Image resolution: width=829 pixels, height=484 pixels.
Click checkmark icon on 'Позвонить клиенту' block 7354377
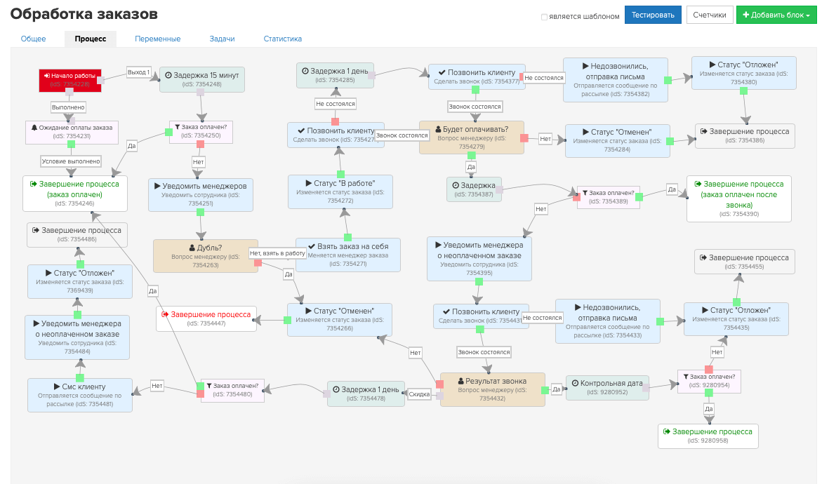coord(442,72)
